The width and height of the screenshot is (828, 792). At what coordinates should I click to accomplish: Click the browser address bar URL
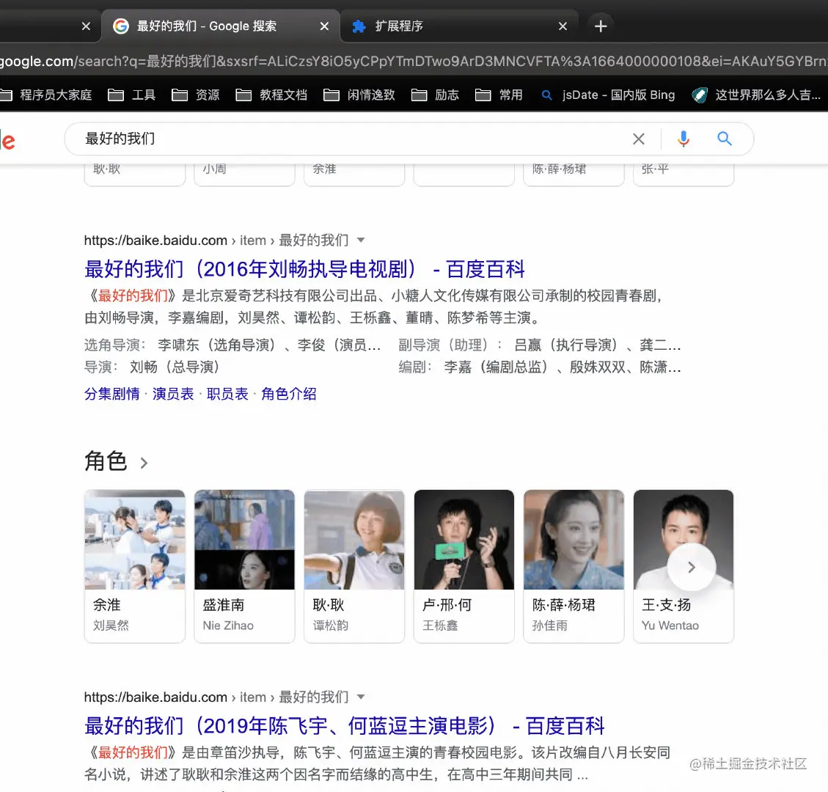click(414, 62)
